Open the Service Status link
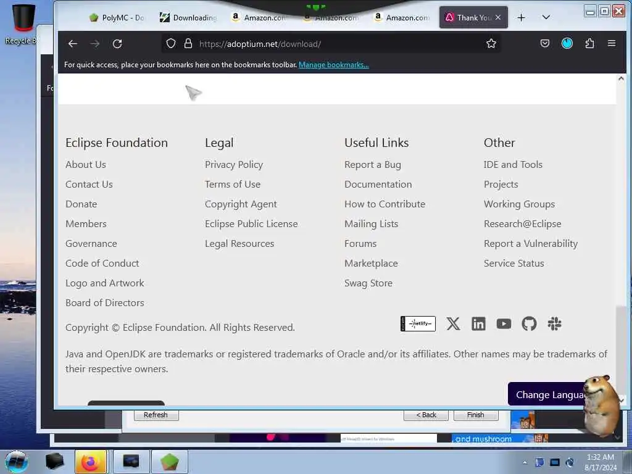This screenshot has width=632, height=474. coord(514,263)
